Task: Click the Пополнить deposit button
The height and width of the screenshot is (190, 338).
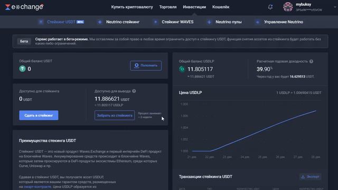Action: [146, 65]
